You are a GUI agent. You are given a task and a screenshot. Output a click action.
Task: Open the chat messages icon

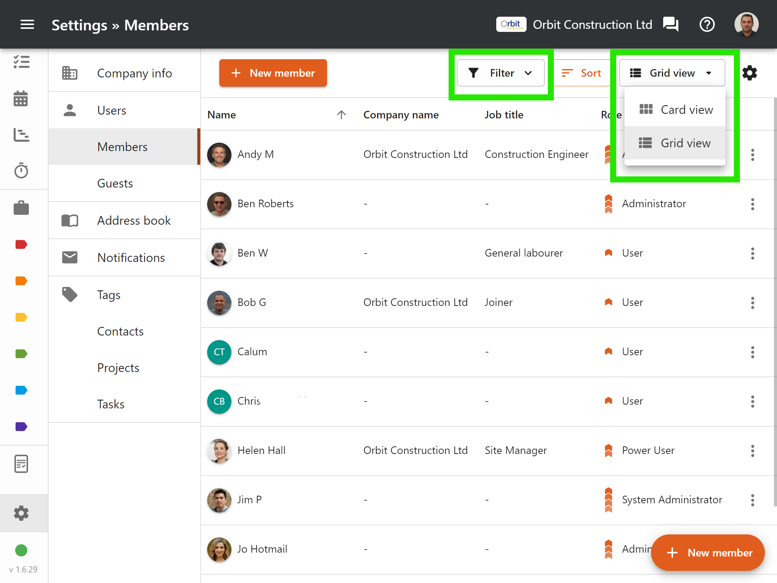[670, 25]
